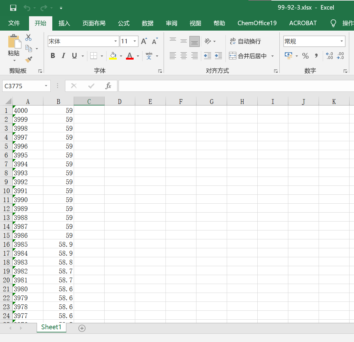
Task: Click the Comma style icon
Action: coord(316,56)
